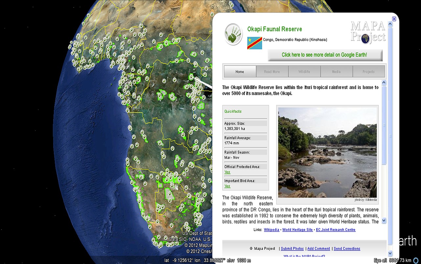Image resolution: width=421 pixels, height=264 pixels.
Task: Click the DR Congo flag icon
Action: pyautogui.click(x=255, y=43)
